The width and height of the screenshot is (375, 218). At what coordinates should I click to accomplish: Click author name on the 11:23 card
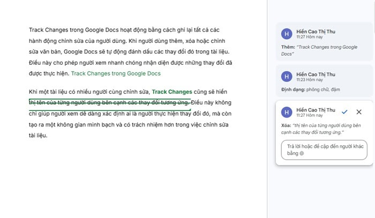(316, 74)
